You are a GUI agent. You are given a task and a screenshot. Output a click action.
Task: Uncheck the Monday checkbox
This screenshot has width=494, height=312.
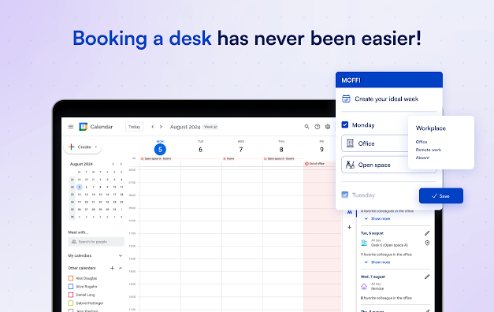click(345, 124)
